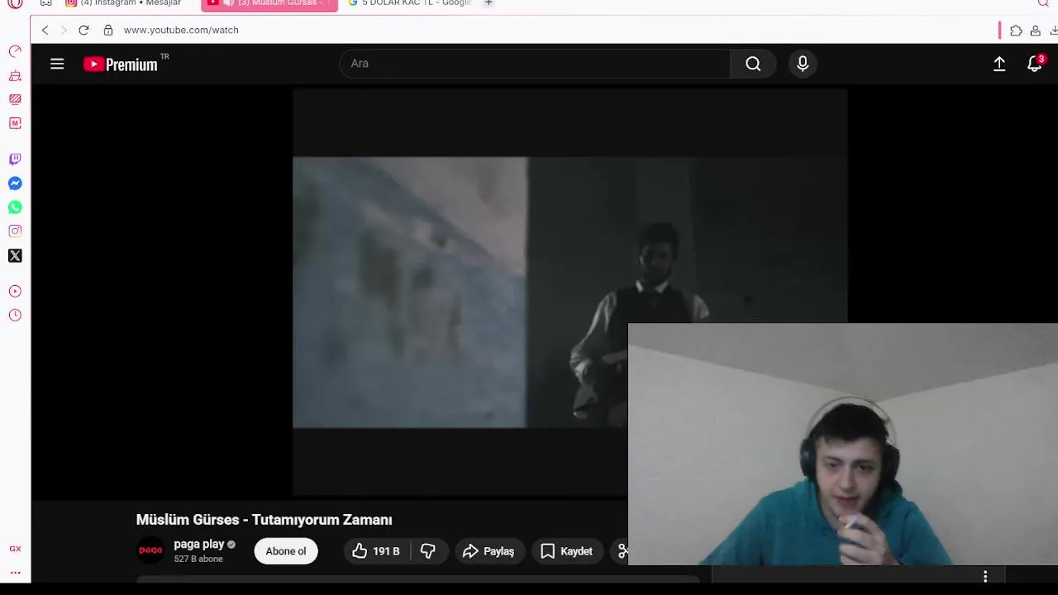Go forward to next page

click(x=64, y=30)
